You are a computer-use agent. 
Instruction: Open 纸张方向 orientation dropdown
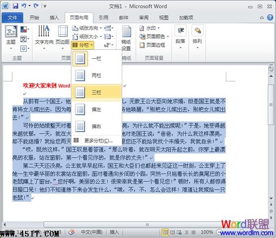click(x=87, y=28)
